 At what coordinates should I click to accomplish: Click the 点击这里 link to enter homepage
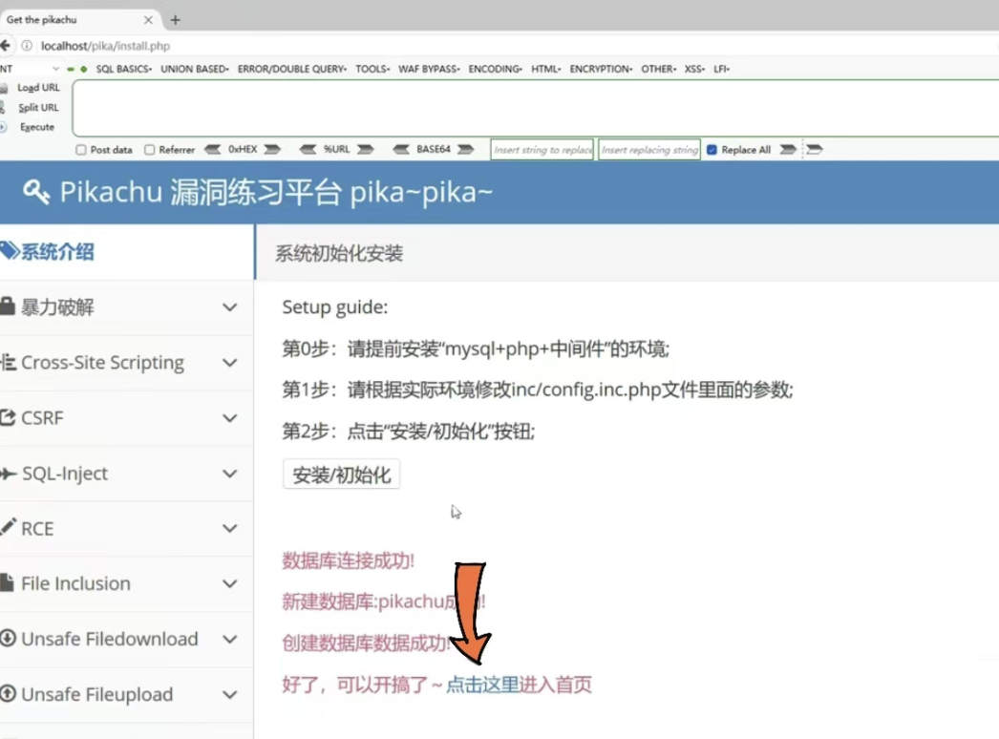482,685
